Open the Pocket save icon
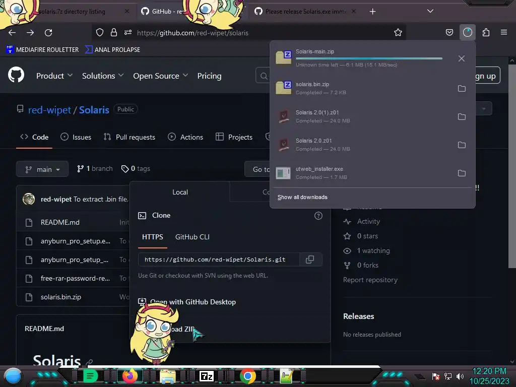Viewport: 516px width, 387px height. pos(449,32)
